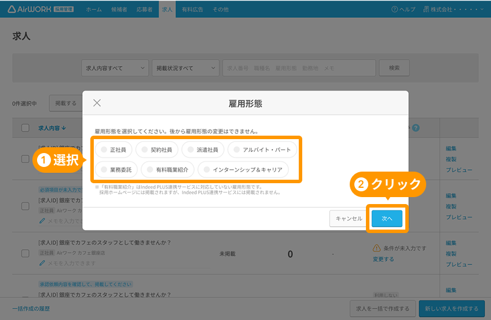The image size is (491, 320).
Task: Open the 一括作成の履歴 link
Action: point(31,309)
